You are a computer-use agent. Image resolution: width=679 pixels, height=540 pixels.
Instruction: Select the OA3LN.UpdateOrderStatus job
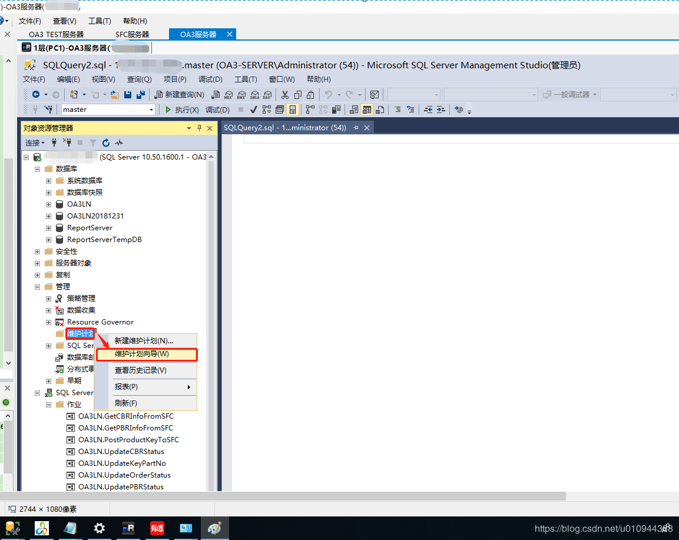pos(125,475)
